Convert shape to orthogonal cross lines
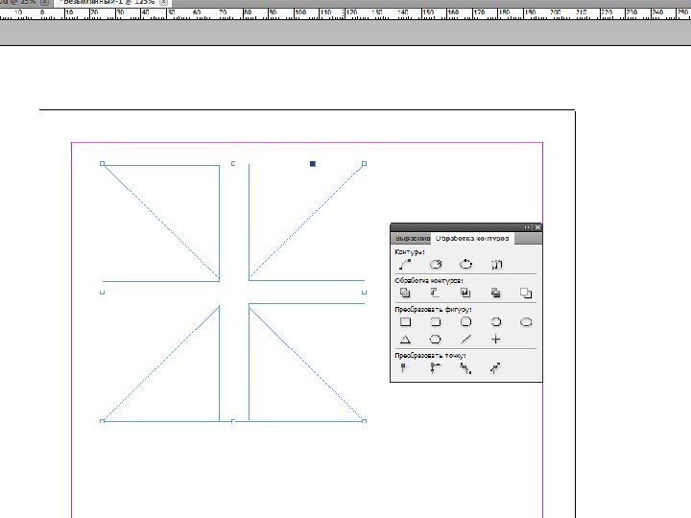The height and width of the screenshot is (518, 691). tap(496, 340)
